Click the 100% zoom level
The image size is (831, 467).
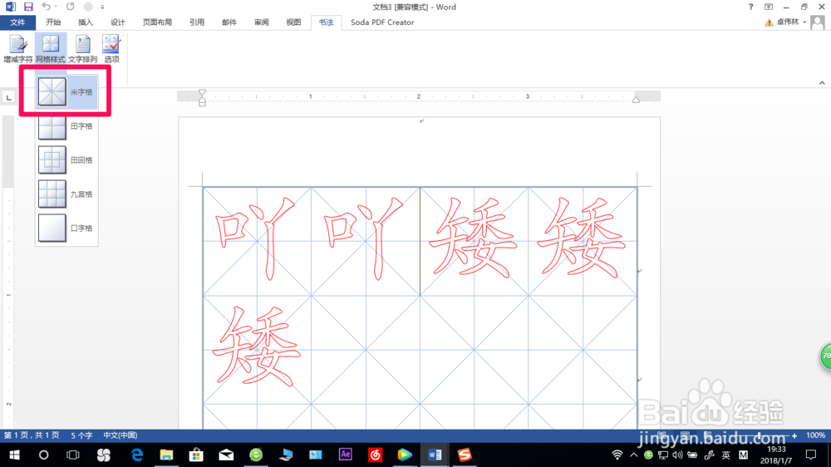click(x=815, y=435)
